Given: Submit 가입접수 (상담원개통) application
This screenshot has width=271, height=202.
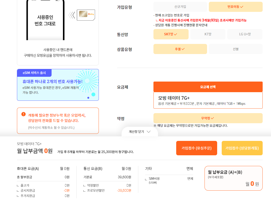Looking at the screenshot, I should 242,148.
